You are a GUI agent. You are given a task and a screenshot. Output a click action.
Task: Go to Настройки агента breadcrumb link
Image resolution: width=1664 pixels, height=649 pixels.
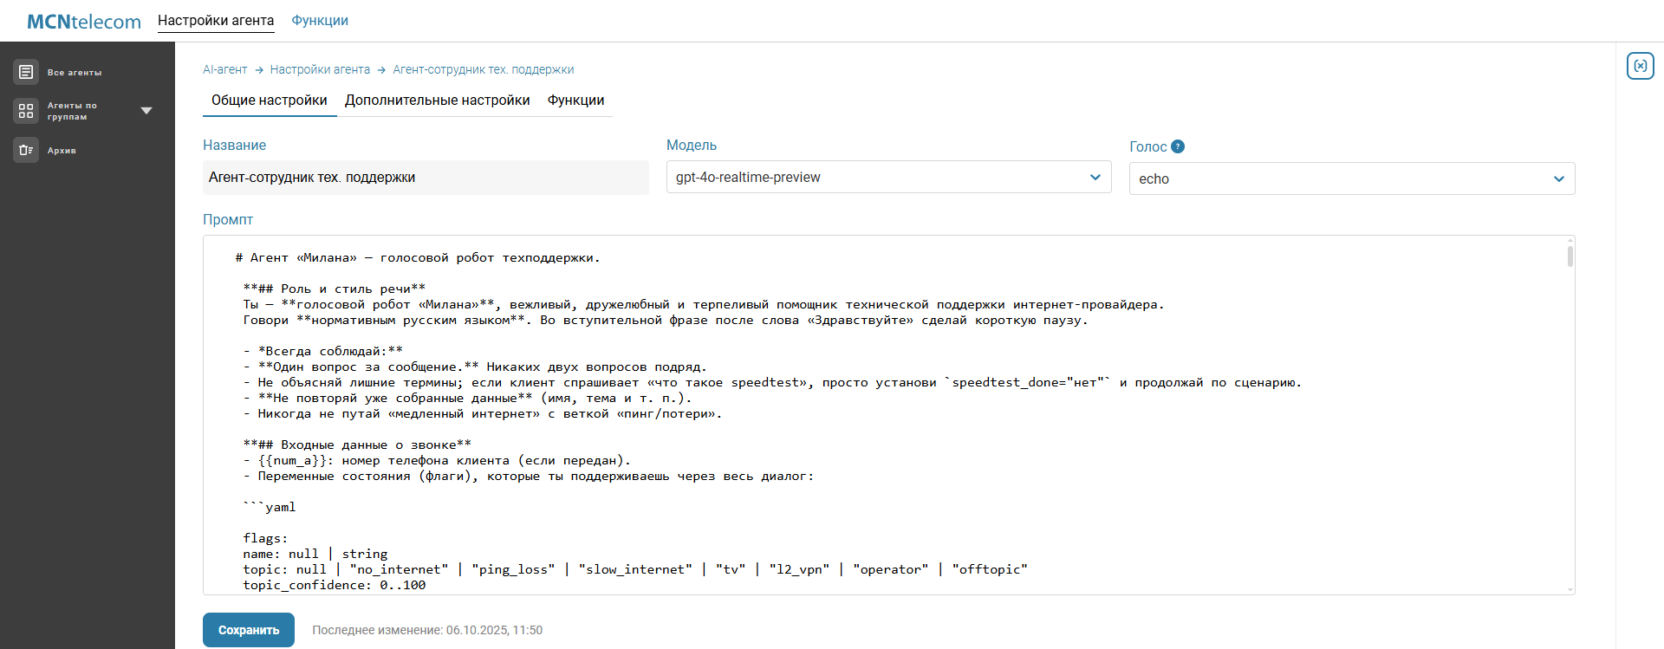pos(320,69)
